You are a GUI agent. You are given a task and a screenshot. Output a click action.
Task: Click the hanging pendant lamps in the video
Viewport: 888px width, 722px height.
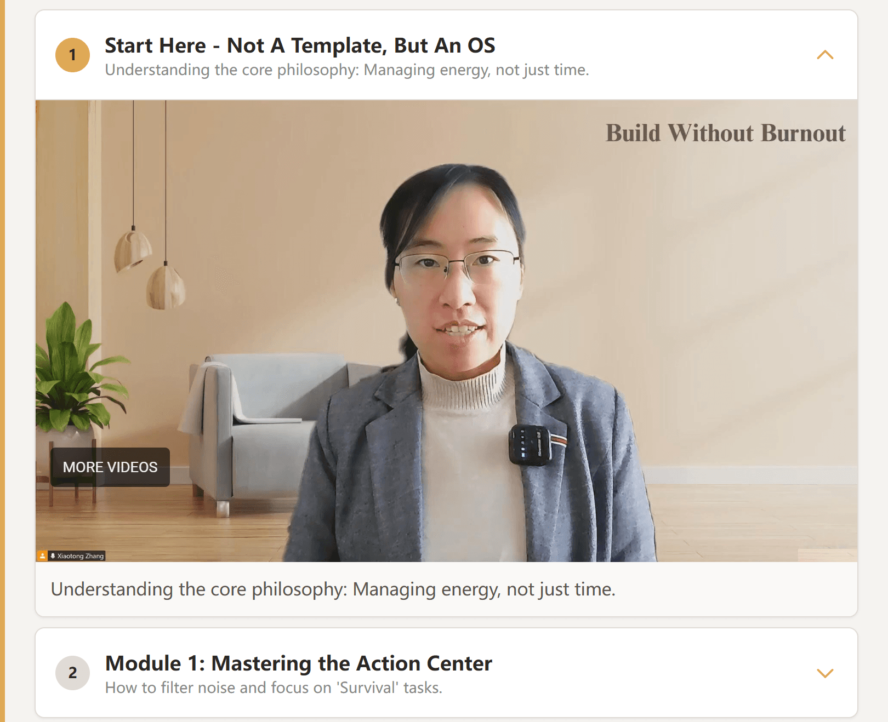point(149,263)
